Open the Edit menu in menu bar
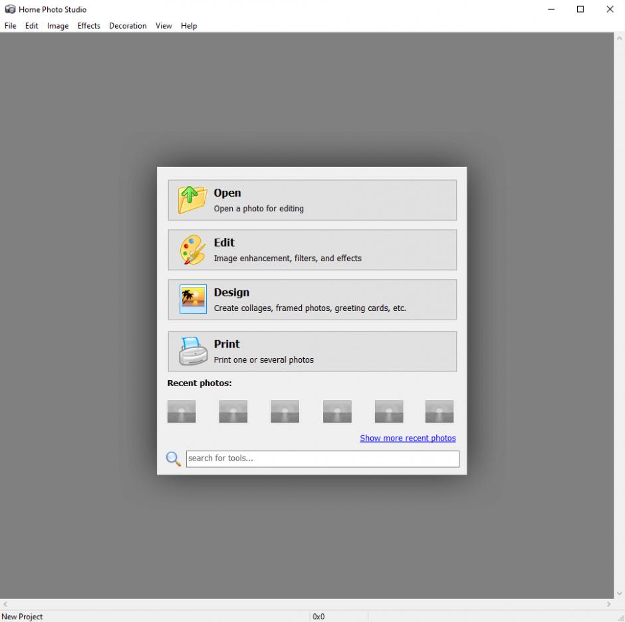Viewport: 625px width, 622px height. [x=31, y=26]
